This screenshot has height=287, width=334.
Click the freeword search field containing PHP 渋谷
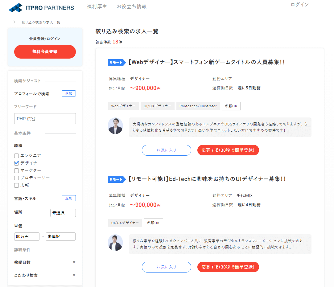click(x=45, y=119)
